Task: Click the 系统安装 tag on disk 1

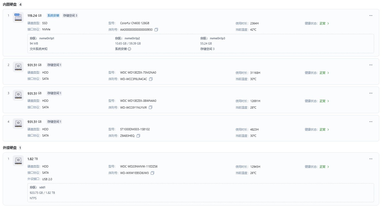Action: 53,15
